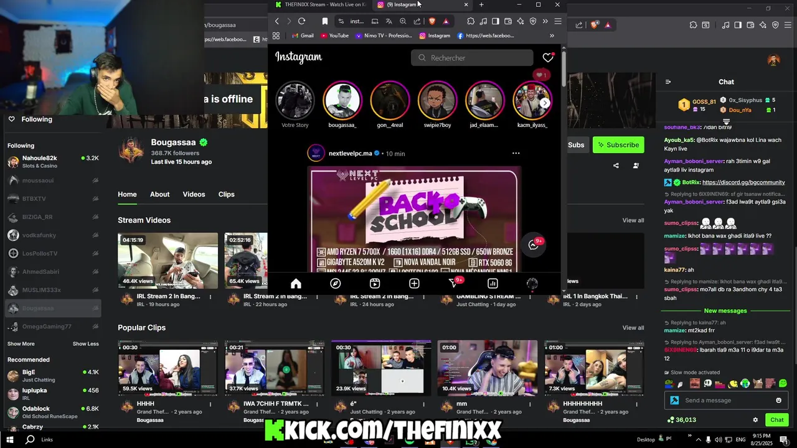Open discord.gg/bgcommunity link in chat

point(743,182)
